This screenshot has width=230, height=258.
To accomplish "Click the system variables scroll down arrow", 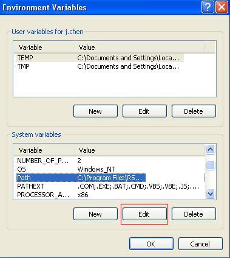I will pyautogui.click(x=210, y=194).
